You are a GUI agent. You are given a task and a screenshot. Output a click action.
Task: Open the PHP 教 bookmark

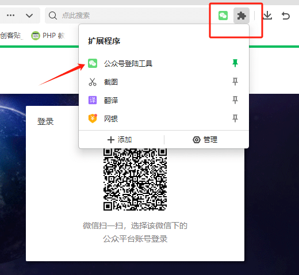pyautogui.click(x=48, y=36)
